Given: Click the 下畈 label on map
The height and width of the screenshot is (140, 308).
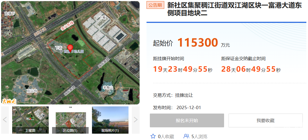Looking at the screenshot, I should 102,18.
